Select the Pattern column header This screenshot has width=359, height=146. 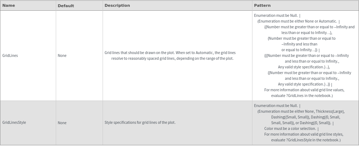(262, 5)
